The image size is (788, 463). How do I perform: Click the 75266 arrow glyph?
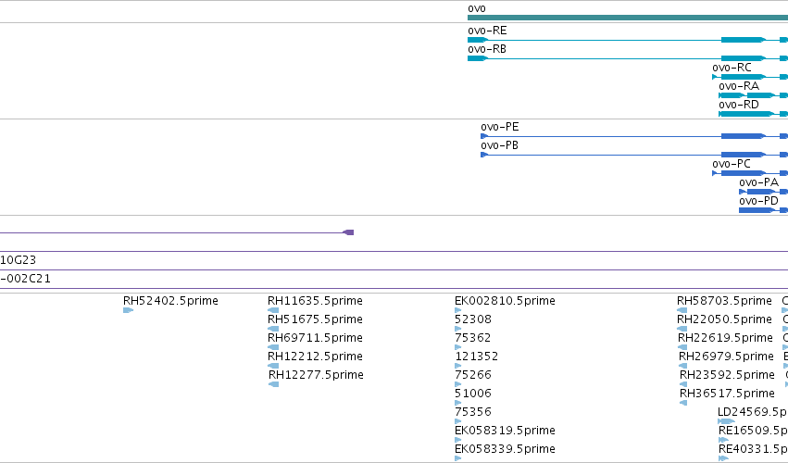[x=457, y=384]
